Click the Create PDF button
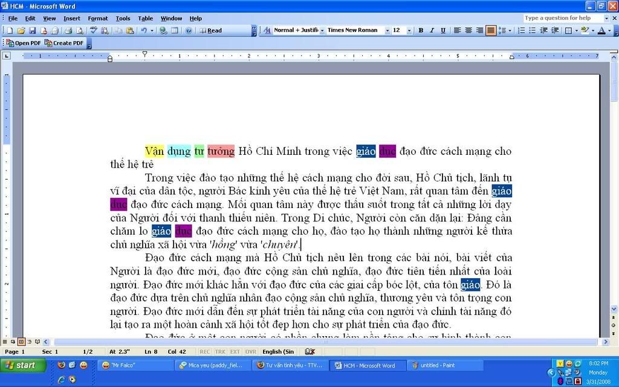The height and width of the screenshot is (387, 619). point(64,43)
